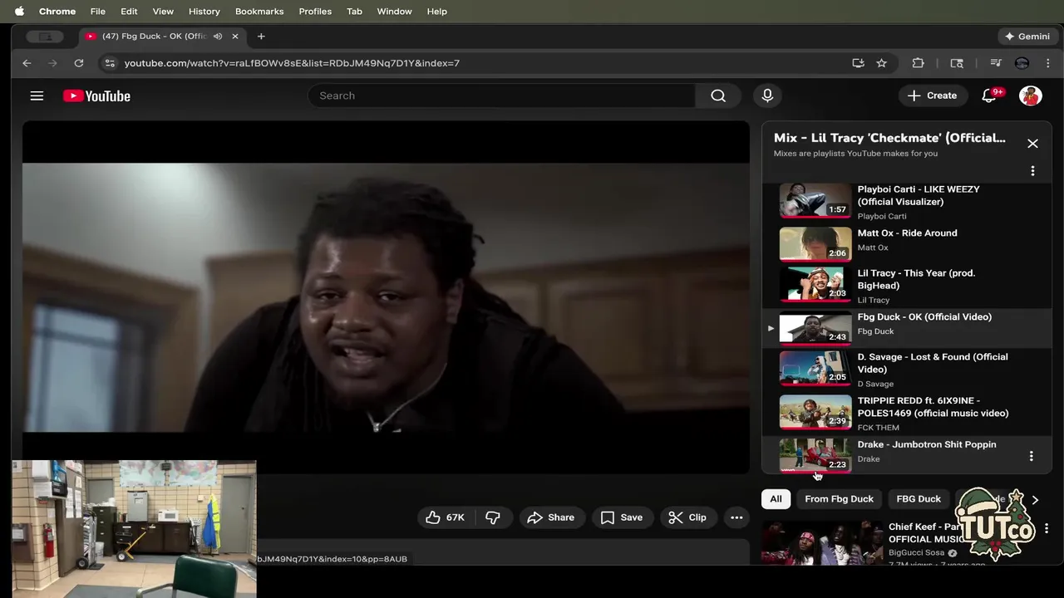1064x598 pixels.
Task: Select the Fbg Duck - OK playlist entry
Action: click(906, 329)
